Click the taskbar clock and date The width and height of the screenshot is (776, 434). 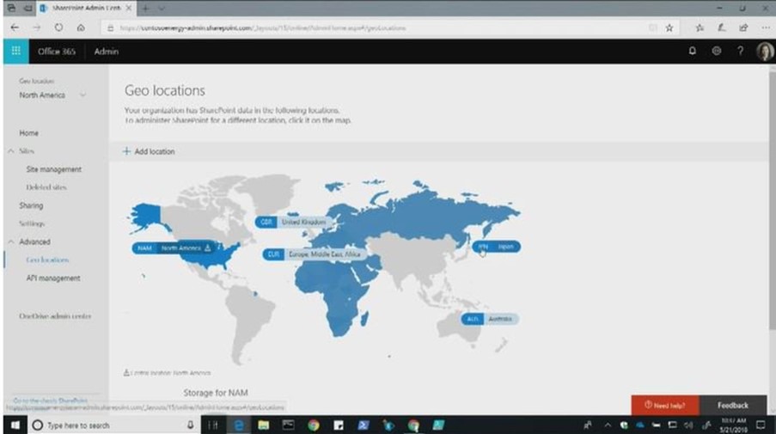[733, 425]
